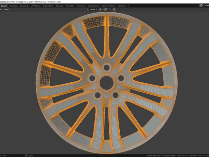Open the Global transform orientation dropdown

(92, 10)
